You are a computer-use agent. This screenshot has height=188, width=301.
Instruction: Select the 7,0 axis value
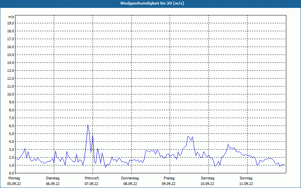[11, 118]
